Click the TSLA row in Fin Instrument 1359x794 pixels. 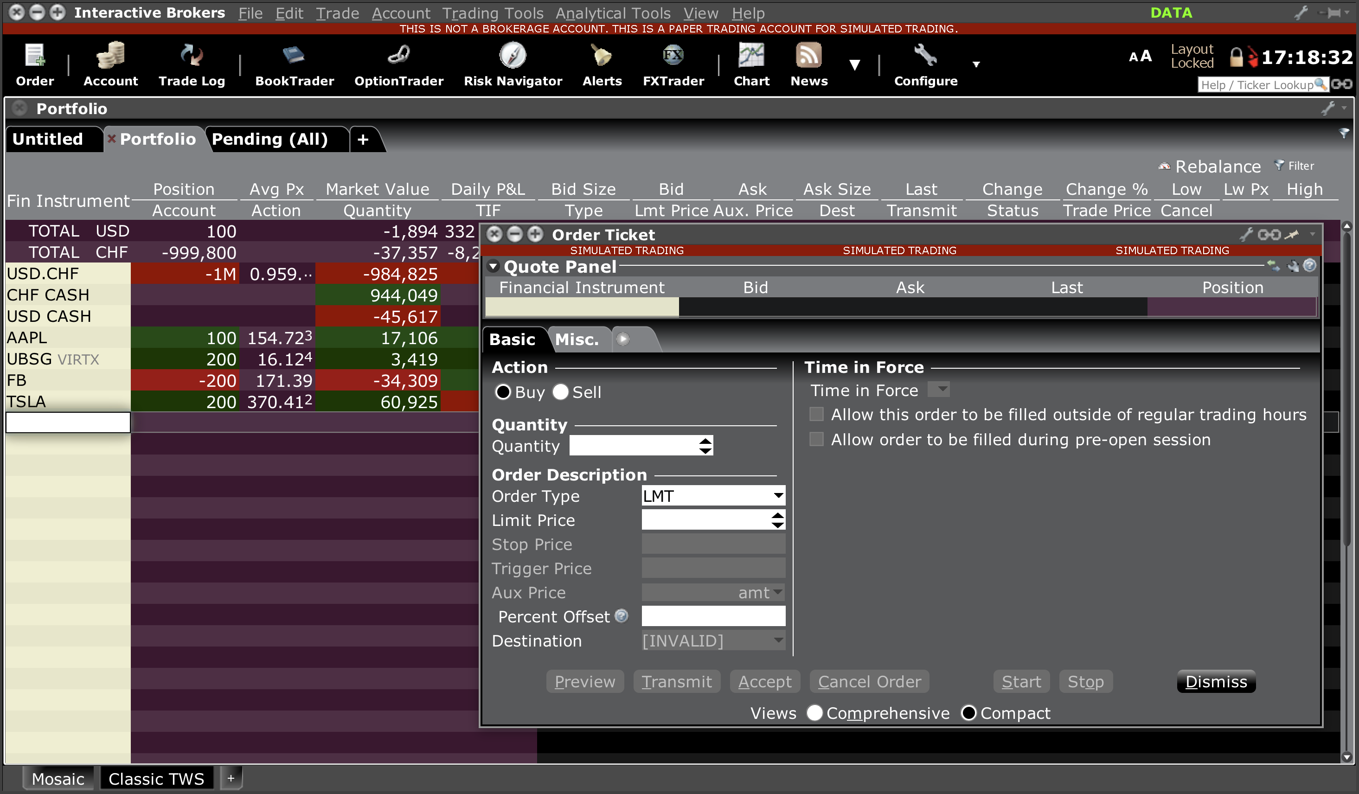click(68, 402)
